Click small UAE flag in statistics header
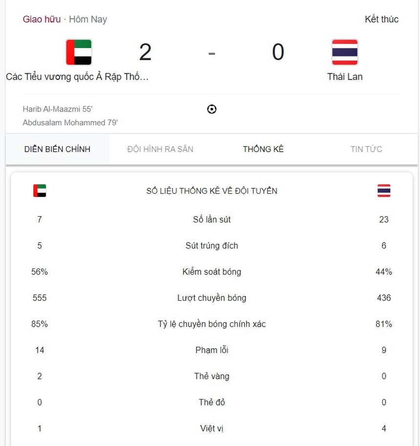The image size is (420, 446). pyautogui.click(x=40, y=191)
